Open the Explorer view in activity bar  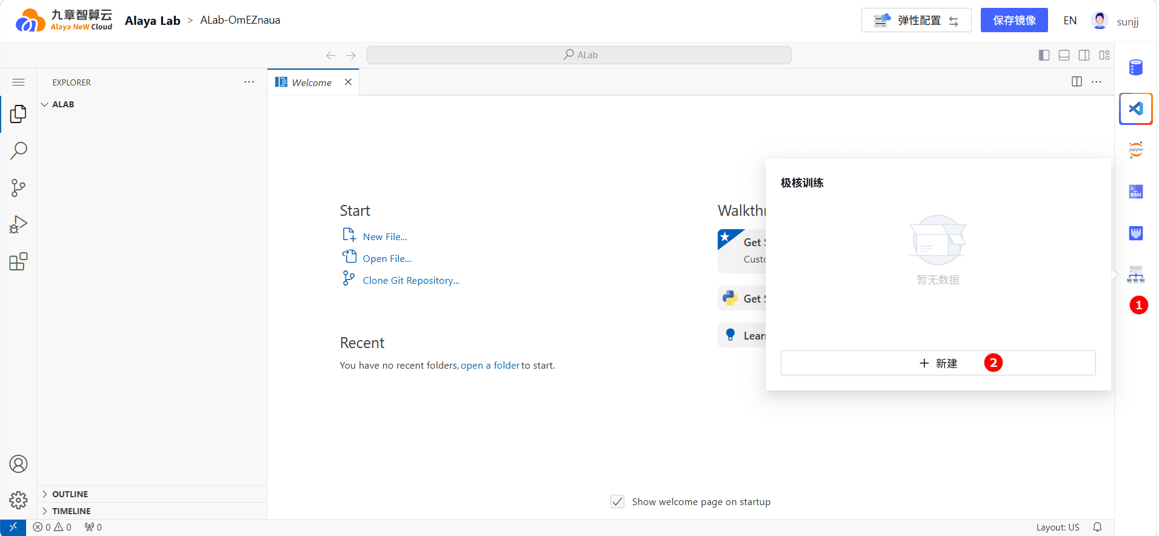[x=18, y=113]
